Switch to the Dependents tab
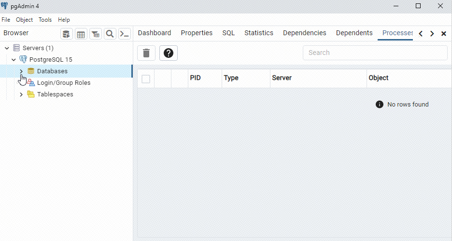 coord(354,33)
